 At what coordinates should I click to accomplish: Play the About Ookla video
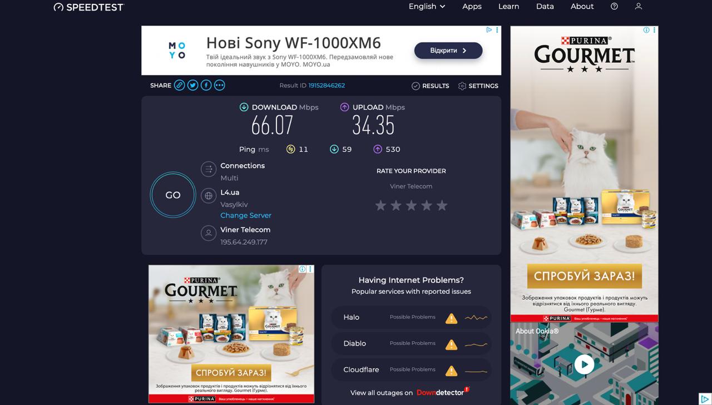point(584,364)
